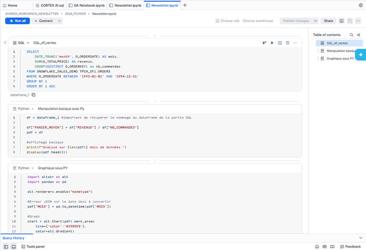366x251 pixels.
Task: Open the sparkle AI assistant button
Action: (x=360, y=55)
